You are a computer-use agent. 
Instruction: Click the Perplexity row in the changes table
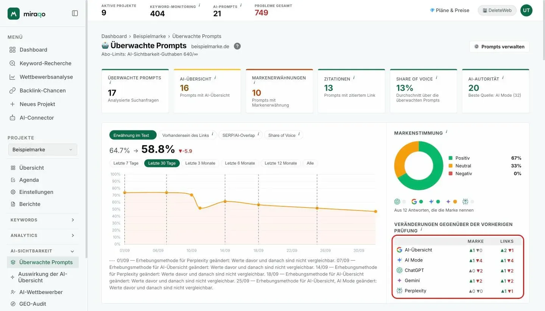[458, 291]
